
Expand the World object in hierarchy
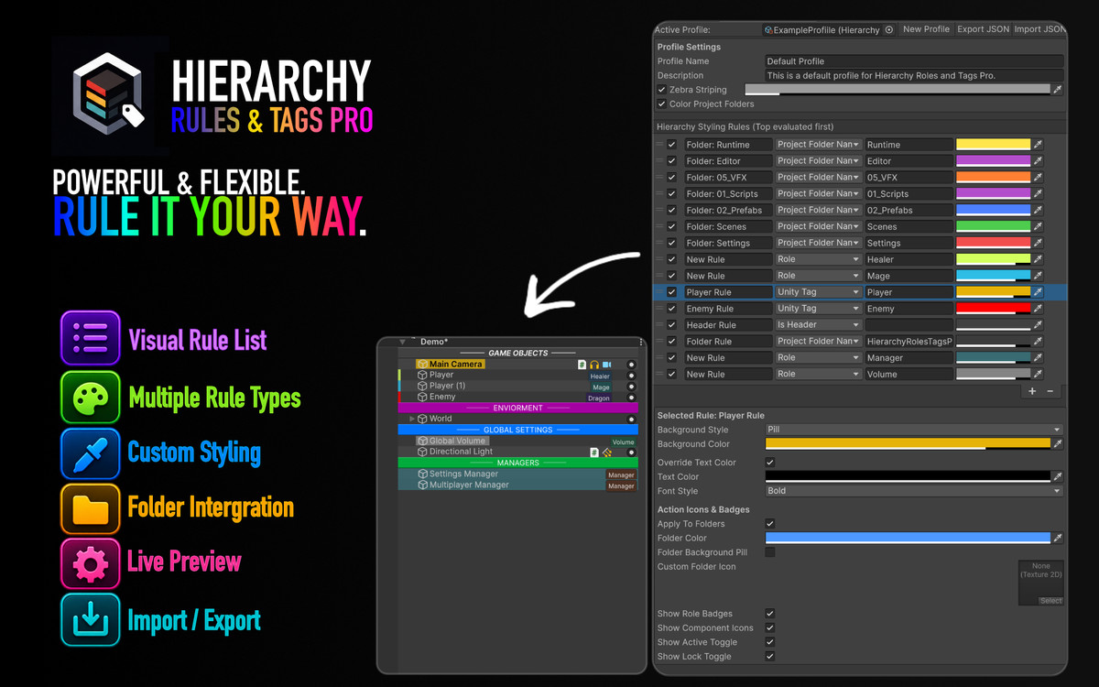412,420
